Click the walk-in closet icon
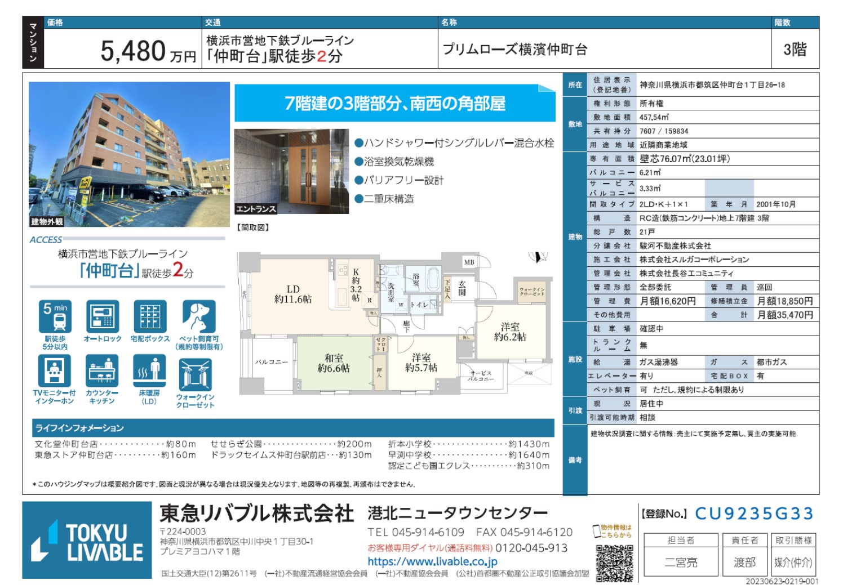 pos(195,374)
